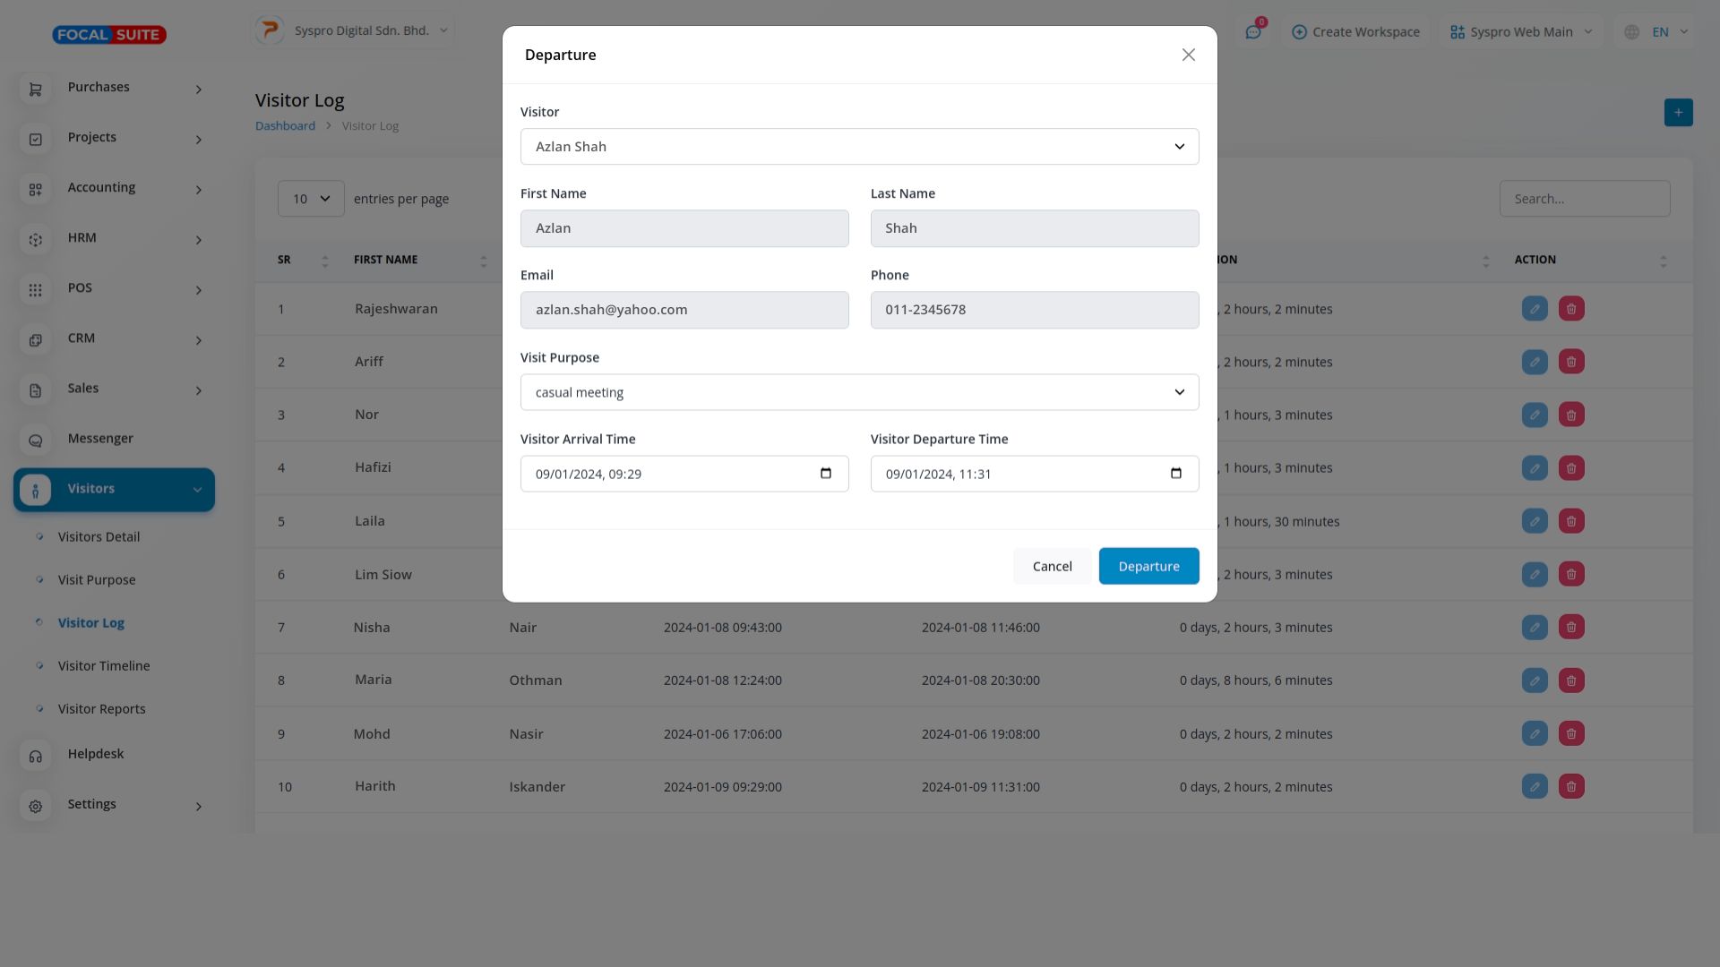The image size is (1720, 967).
Task: Click edit icon for Nisha Nair row
Action: (1534, 627)
